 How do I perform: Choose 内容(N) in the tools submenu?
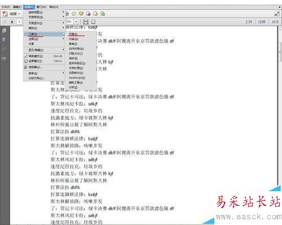[81, 39]
